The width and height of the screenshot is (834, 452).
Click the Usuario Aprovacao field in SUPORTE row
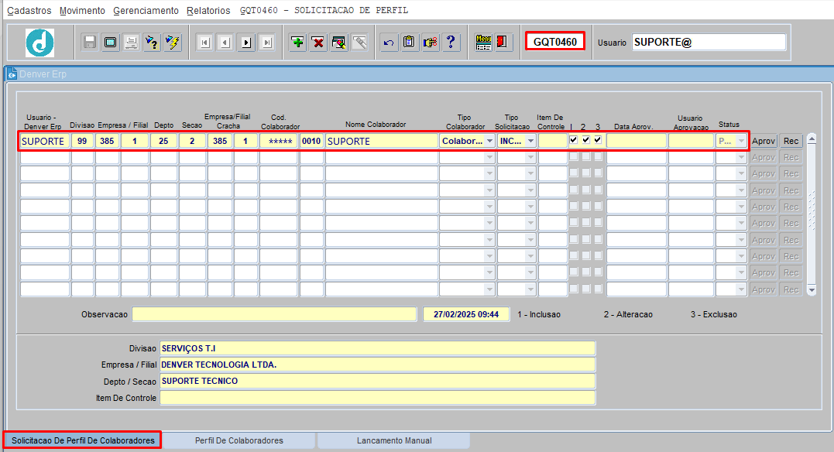coord(691,141)
